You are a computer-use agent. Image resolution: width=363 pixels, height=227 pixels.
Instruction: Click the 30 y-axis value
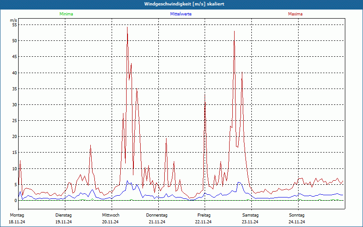click(15, 105)
